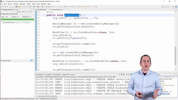
Task: Close the JUnit view tab with its X
Action: tap(20, 9)
